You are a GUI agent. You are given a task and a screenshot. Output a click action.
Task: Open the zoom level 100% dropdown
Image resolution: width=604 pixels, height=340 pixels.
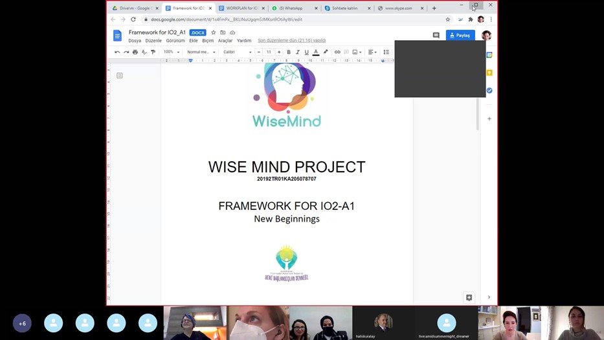(x=172, y=52)
